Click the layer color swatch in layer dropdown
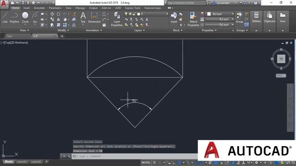This screenshot has width=296, height=166. (x=139, y=14)
